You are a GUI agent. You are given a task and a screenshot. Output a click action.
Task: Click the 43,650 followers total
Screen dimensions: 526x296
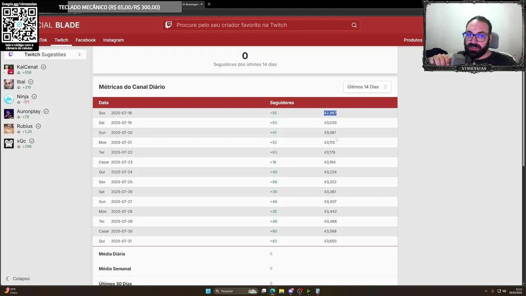(x=330, y=241)
